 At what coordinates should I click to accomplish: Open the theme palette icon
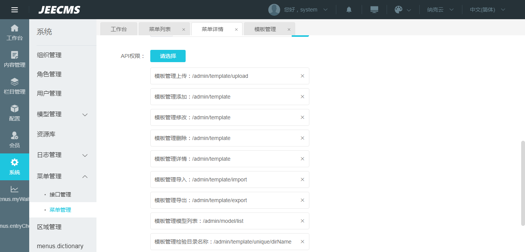click(x=399, y=10)
